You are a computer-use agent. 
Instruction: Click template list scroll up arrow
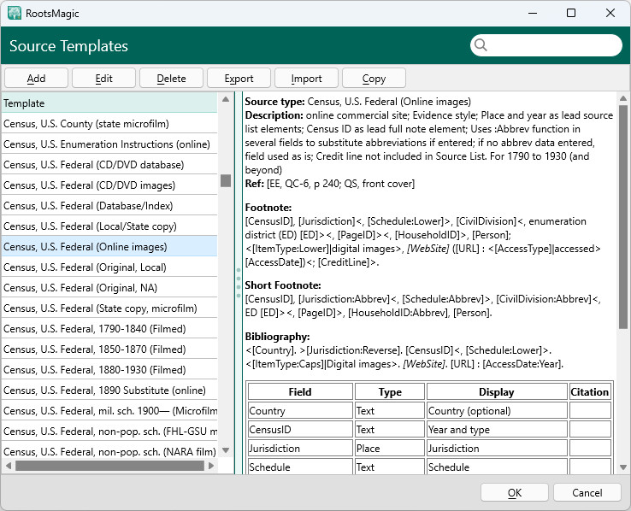(226, 99)
